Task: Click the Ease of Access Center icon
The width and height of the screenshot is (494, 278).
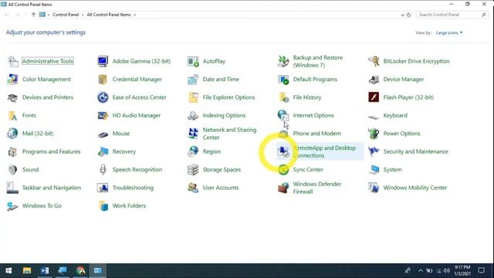Action: (103, 97)
